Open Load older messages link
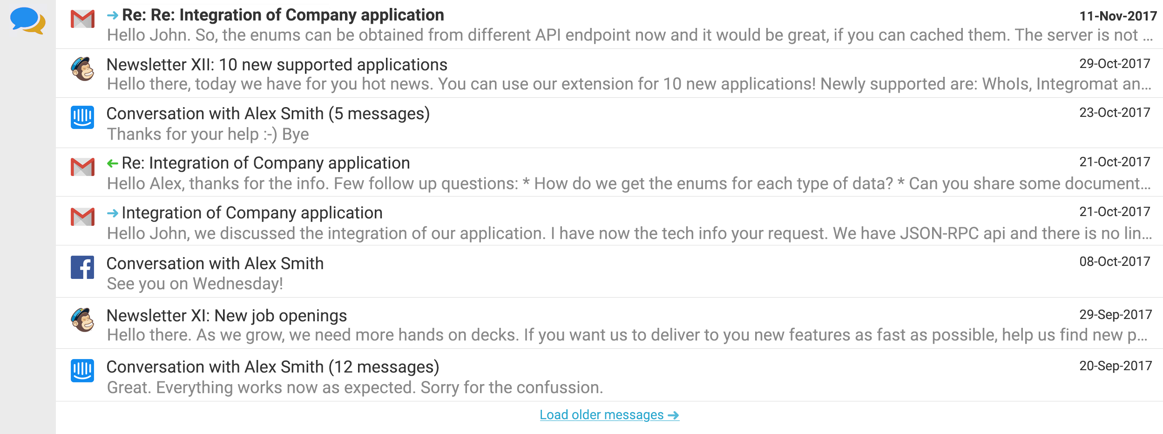This screenshot has height=434, width=1163. coord(609,414)
